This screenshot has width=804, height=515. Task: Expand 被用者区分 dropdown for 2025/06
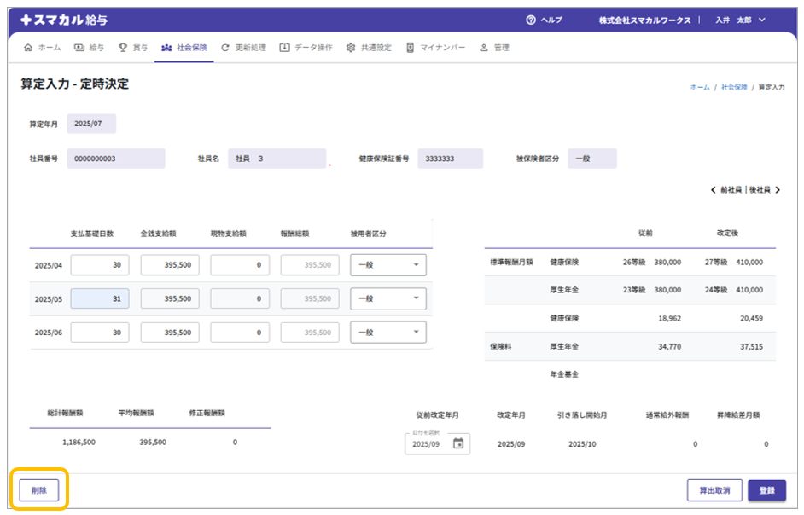click(388, 333)
